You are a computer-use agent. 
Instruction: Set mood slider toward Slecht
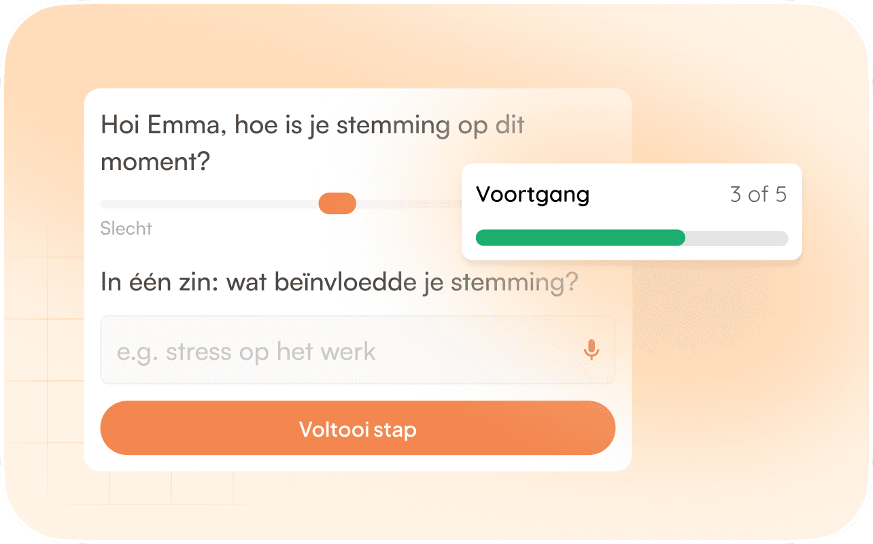coord(204,203)
